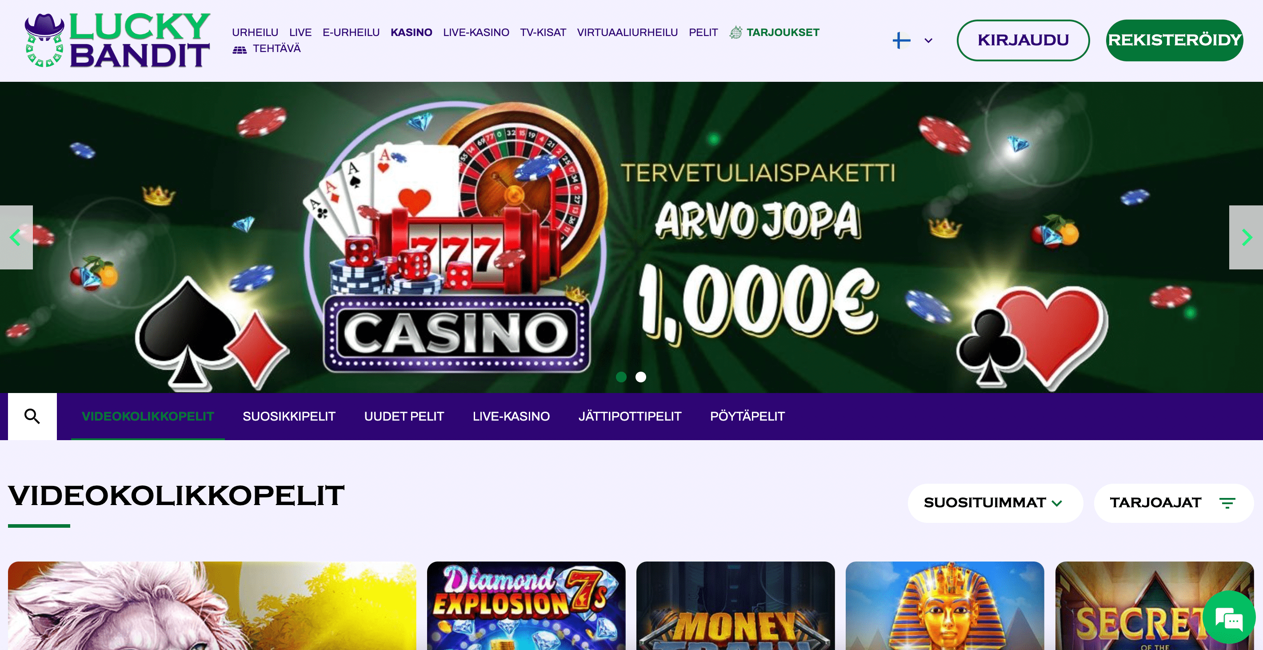
Task: Advance to next banner slide arrow
Action: click(1246, 237)
